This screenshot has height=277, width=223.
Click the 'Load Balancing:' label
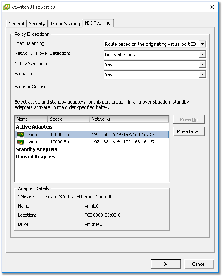(x=30, y=43)
